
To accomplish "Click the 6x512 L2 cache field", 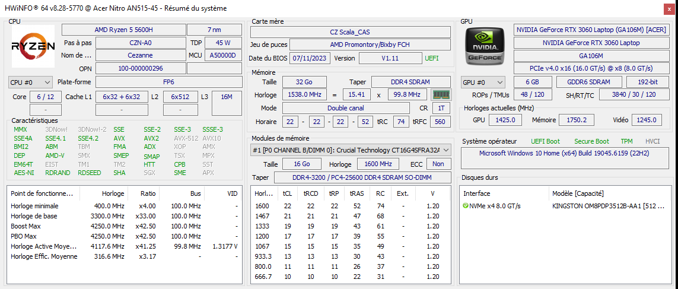I will [x=180, y=97].
